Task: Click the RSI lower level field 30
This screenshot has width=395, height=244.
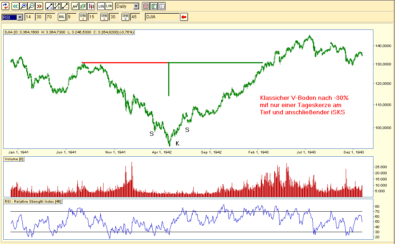Action: [x=40, y=17]
